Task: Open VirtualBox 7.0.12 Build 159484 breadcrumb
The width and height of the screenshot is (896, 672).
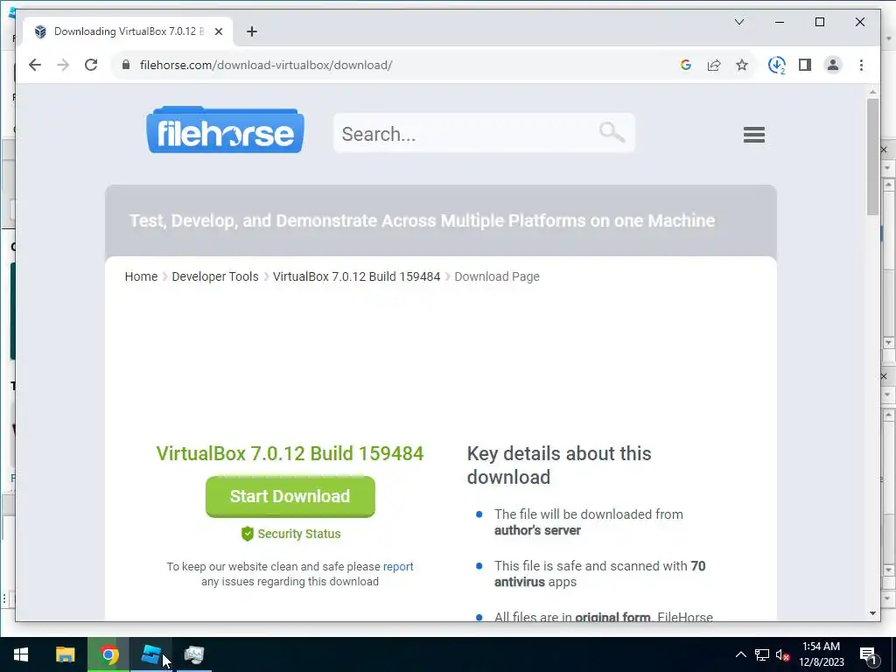Action: (357, 276)
